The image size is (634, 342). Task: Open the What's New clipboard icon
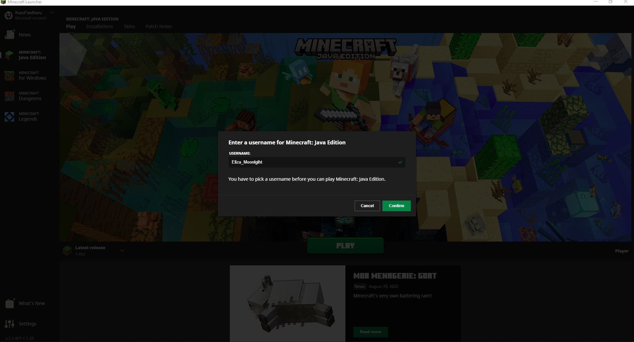click(10, 303)
